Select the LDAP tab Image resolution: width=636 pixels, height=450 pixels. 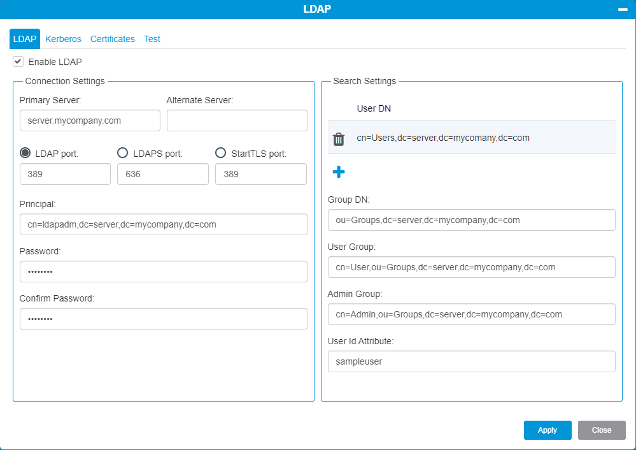tap(24, 39)
